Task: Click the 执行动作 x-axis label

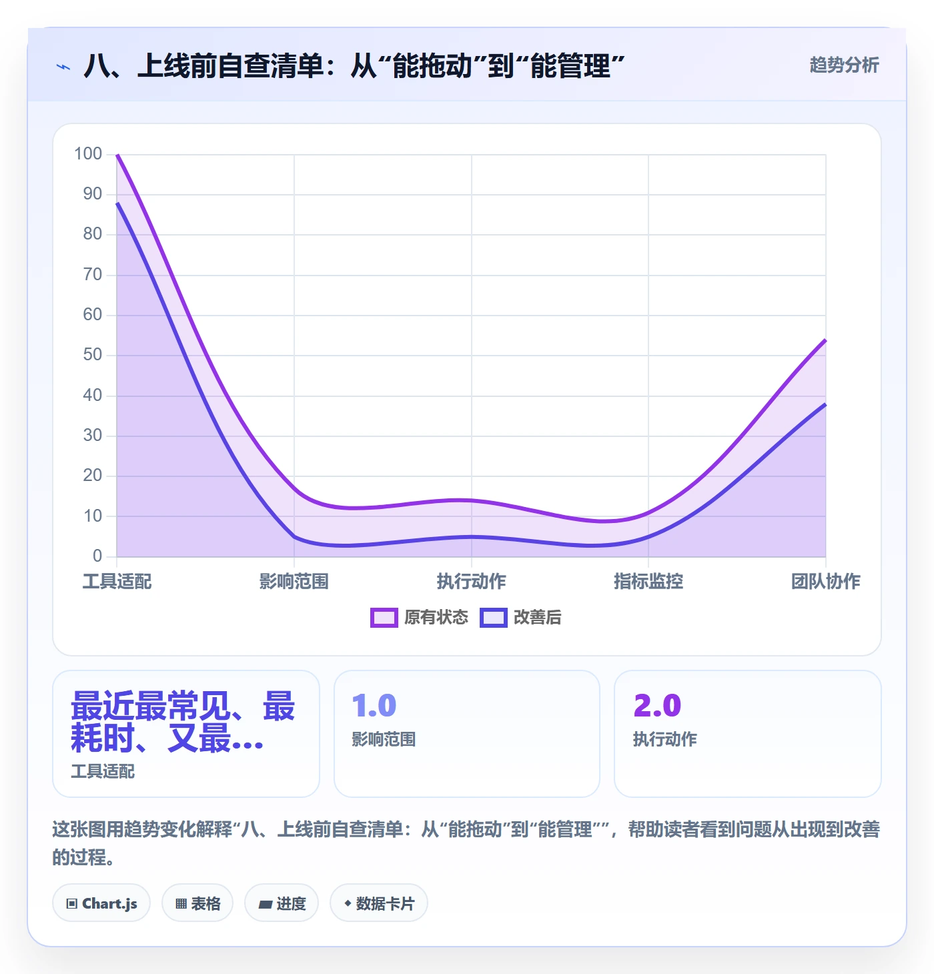Action: (x=472, y=582)
